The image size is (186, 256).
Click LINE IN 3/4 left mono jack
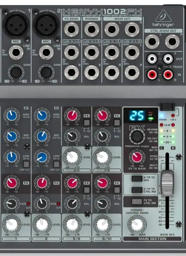(x=71, y=52)
